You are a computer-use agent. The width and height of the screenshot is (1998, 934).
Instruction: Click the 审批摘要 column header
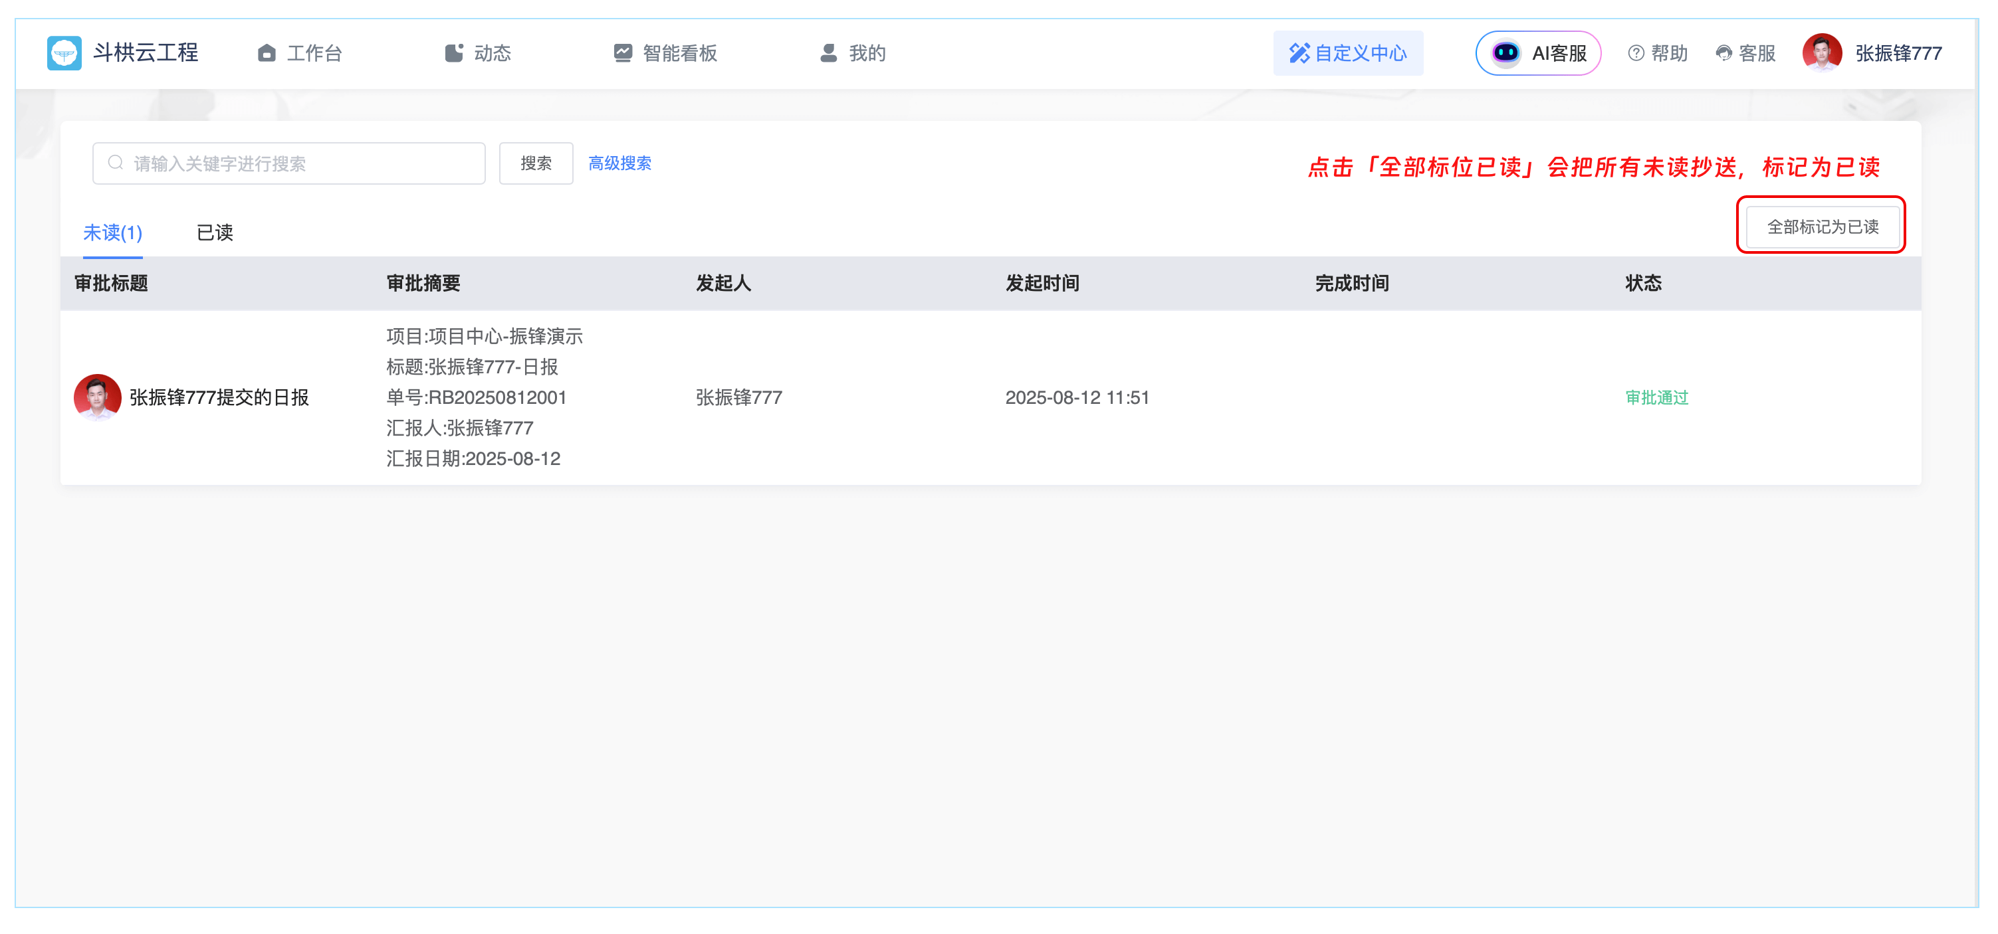pyautogui.click(x=423, y=283)
